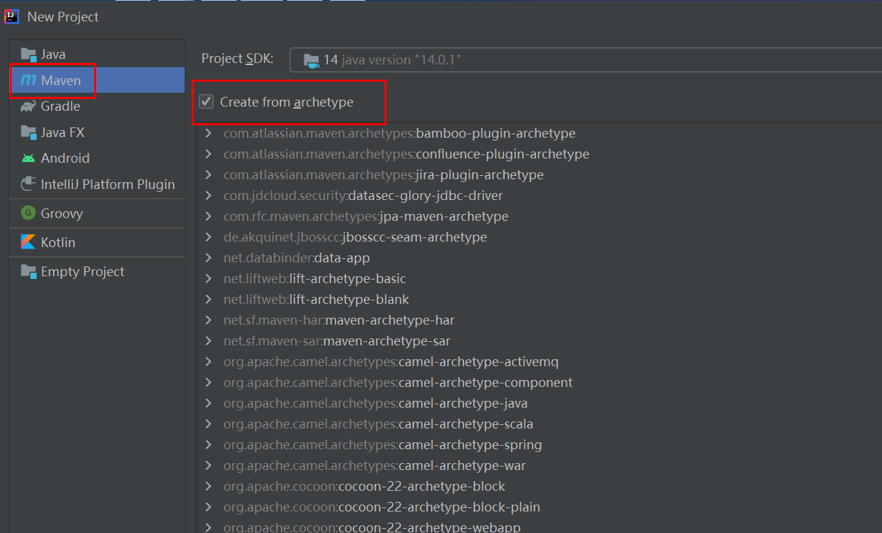Screen dimensions: 882x533
Task: Select com.jdcloud.security datasec-glory-jdbc-driver text
Action: point(363,196)
